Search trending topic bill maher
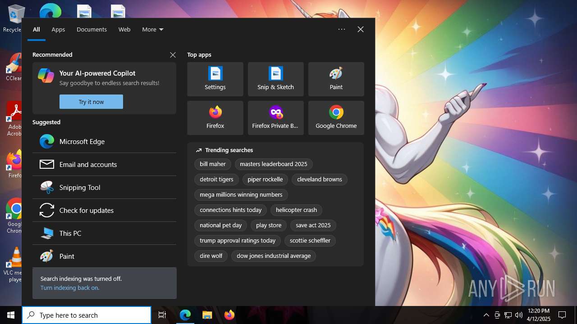Image resolution: width=577 pixels, height=324 pixels. coord(213,164)
